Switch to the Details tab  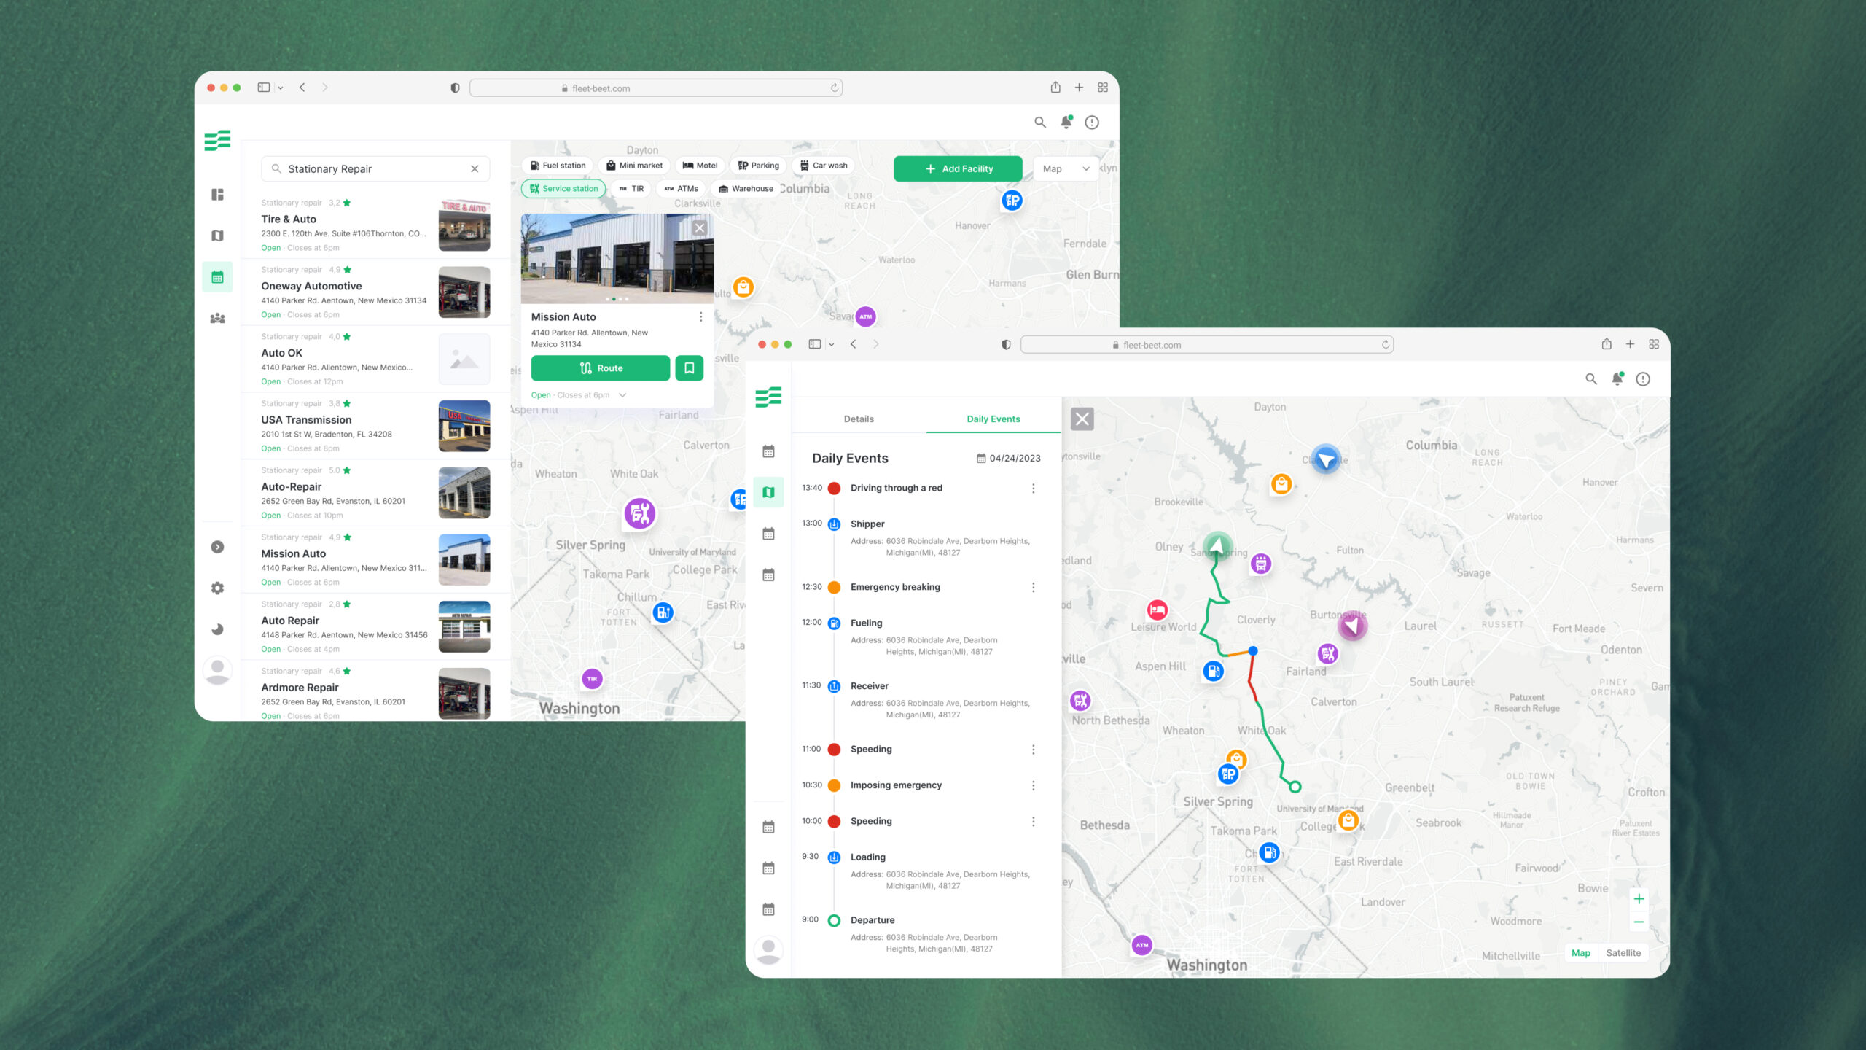(x=859, y=419)
